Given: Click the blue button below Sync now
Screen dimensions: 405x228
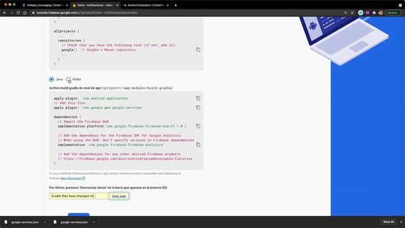Looking at the screenshot, I should tap(78, 215).
